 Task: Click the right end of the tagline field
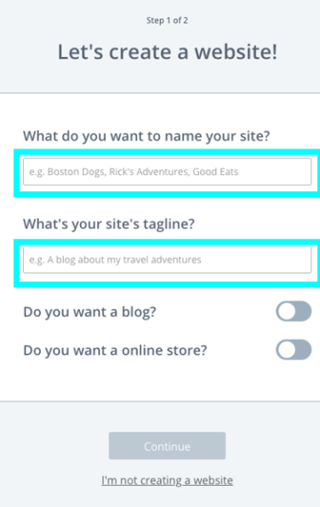click(304, 260)
